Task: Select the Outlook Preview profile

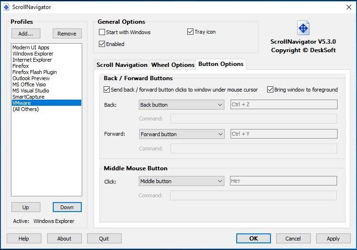Action: pyautogui.click(x=47, y=78)
